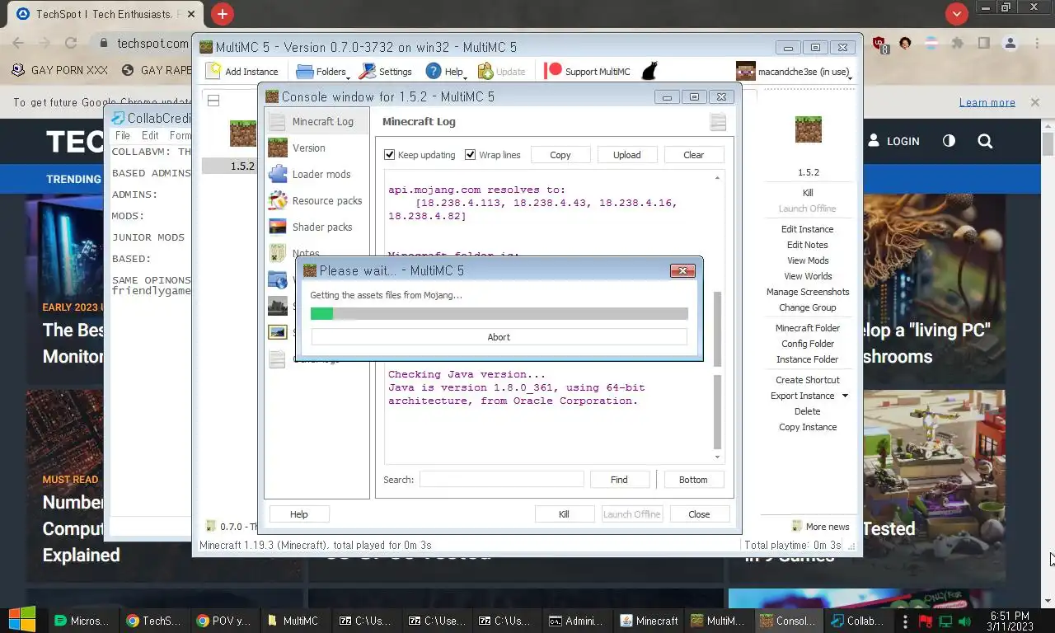The height and width of the screenshot is (633, 1055).
Task: Click the page icon beside Minecraft Log header
Action: pos(718,122)
